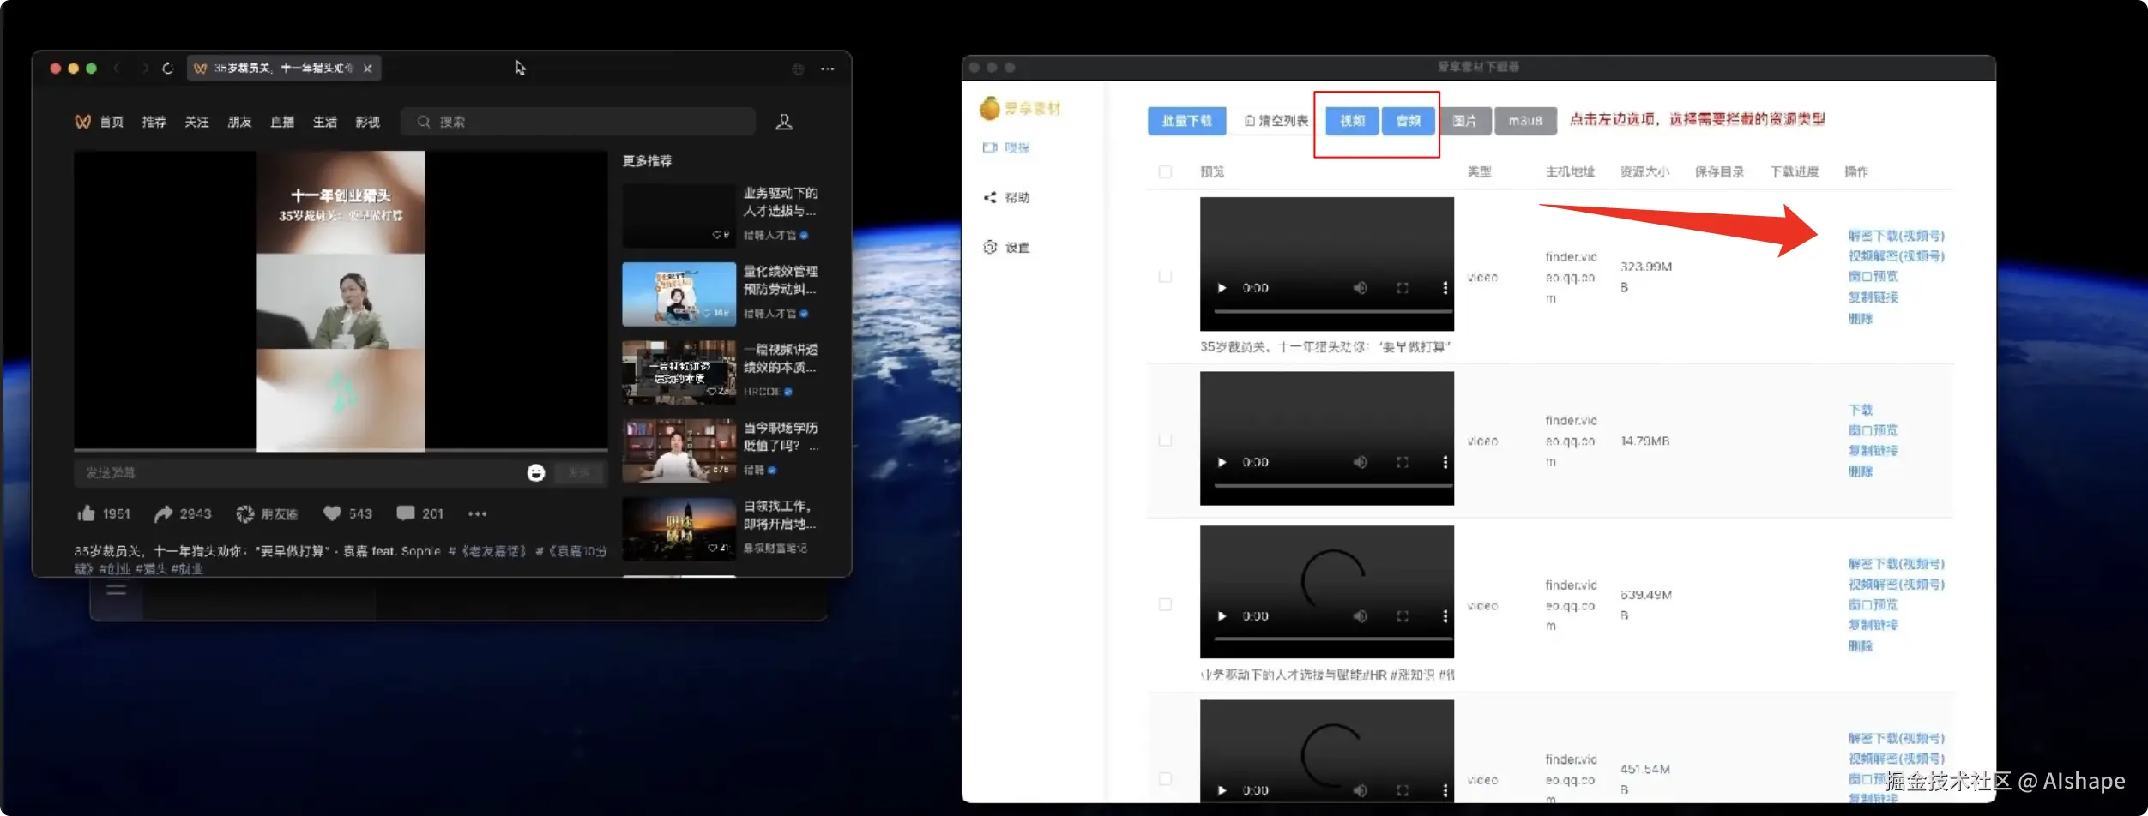This screenshot has width=2148, height=816.
Task: Toggle the 音频 resource type filter
Action: [x=1409, y=121]
